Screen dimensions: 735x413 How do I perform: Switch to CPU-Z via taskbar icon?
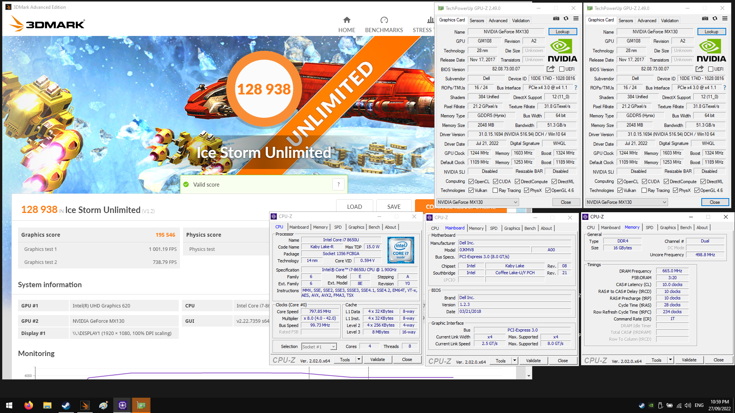(122, 405)
